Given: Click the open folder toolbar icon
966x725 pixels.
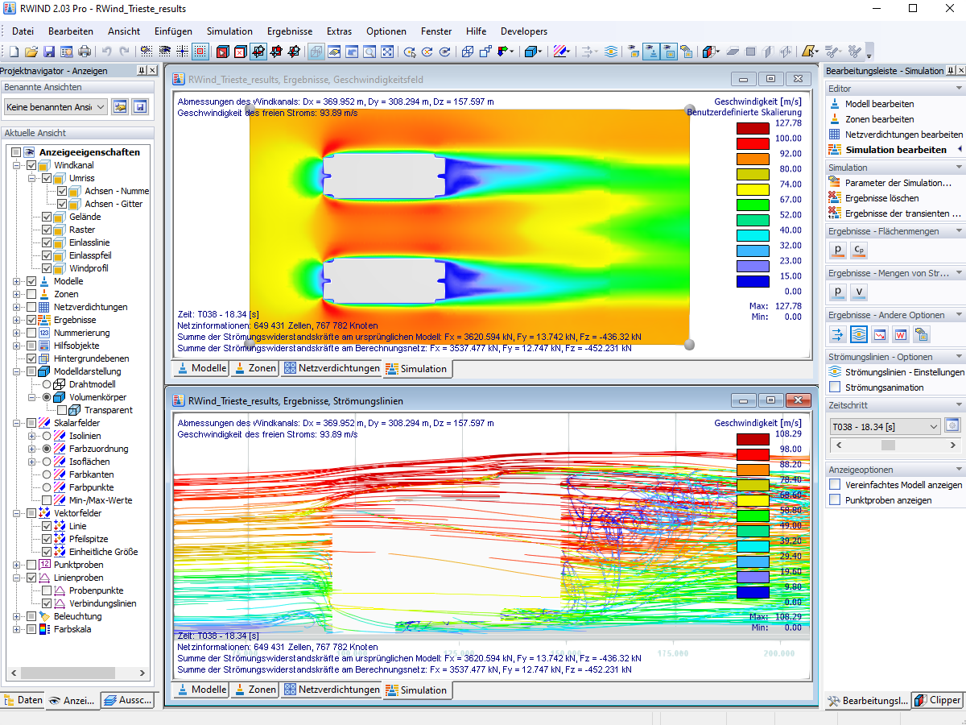Looking at the screenshot, I should pyautogui.click(x=31, y=52).
